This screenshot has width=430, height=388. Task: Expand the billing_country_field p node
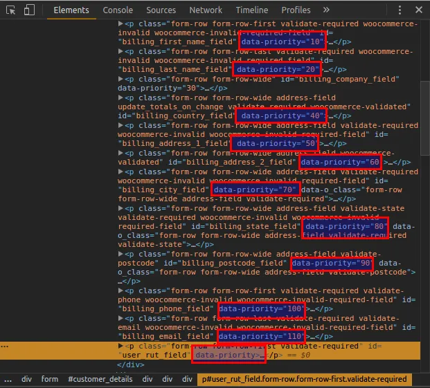(120, 98)
